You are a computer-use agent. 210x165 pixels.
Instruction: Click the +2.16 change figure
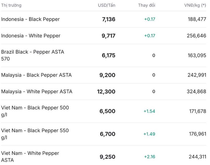pyautogui.click(x=149, y=157)
